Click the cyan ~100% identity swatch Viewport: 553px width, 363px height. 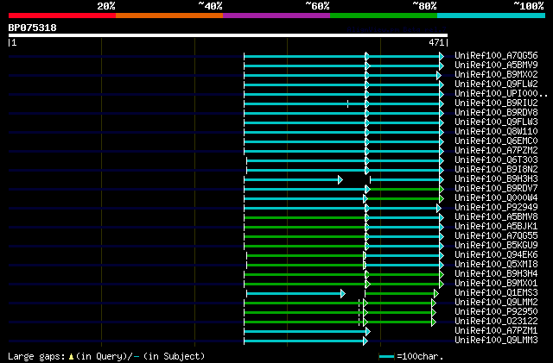pos(491,16)
